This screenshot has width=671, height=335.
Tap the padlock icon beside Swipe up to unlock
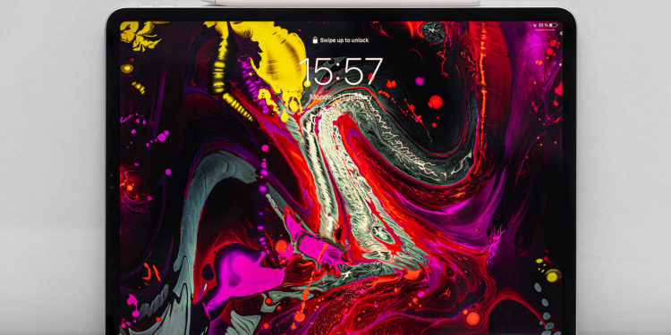(x=316, y=39)
